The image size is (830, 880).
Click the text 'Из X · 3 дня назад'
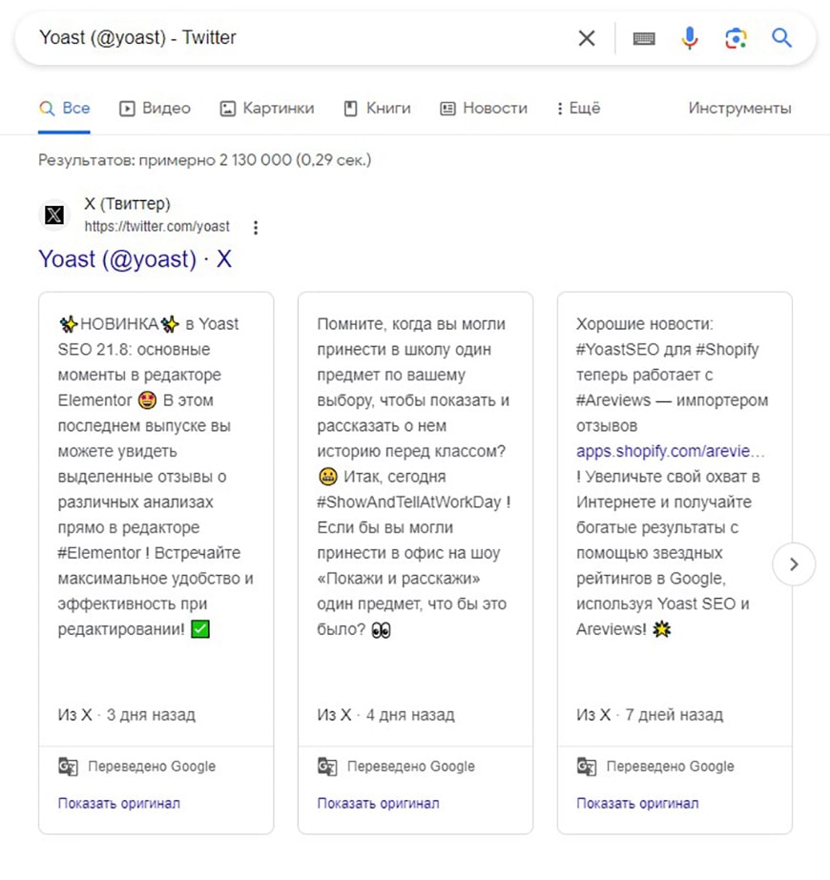pos(126,715)
